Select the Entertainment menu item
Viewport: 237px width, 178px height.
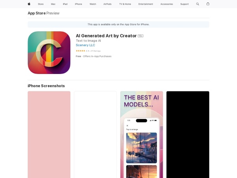pos(146,4)
